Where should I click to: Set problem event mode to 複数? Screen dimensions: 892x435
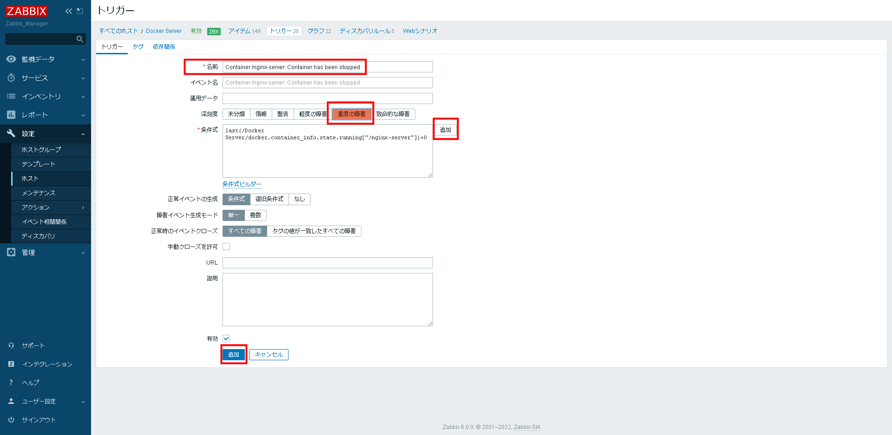[x=256, y=215]
